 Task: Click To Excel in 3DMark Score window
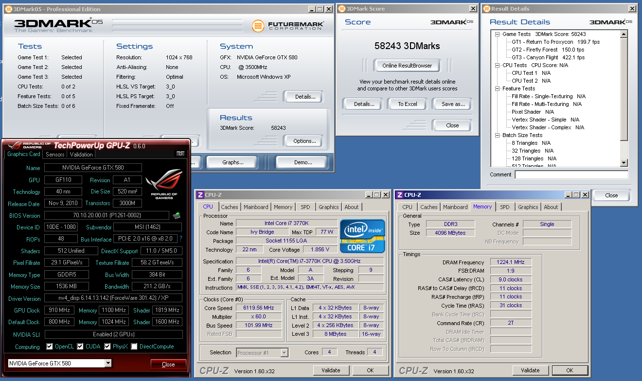pyautogui.click(x=408, y=104)
